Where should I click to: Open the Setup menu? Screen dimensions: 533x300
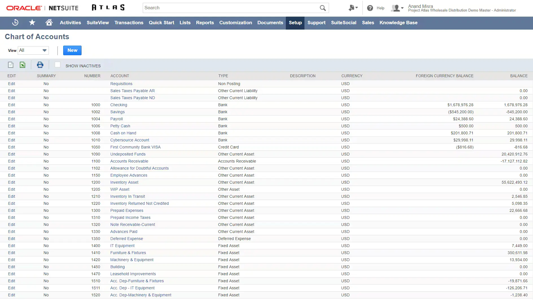[x=295, y=23]
